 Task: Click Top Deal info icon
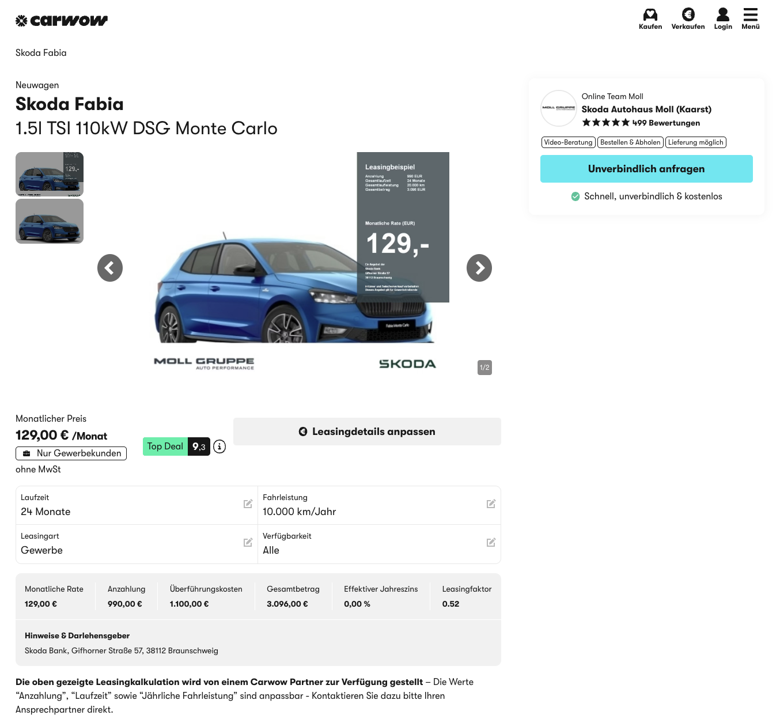click(219, 446)
